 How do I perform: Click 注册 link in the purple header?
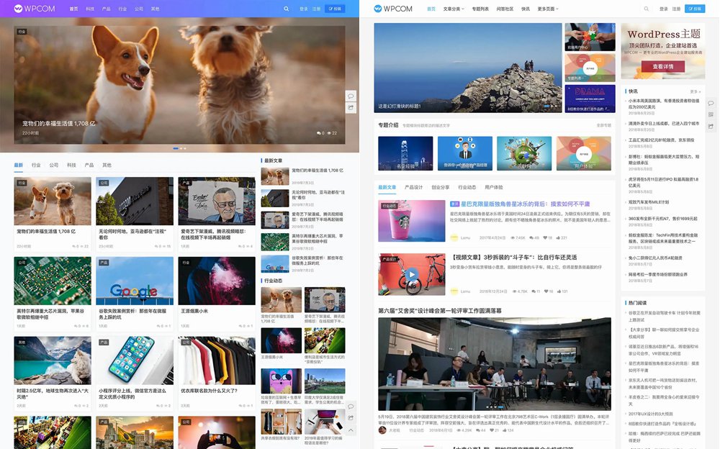click(317, 9)
